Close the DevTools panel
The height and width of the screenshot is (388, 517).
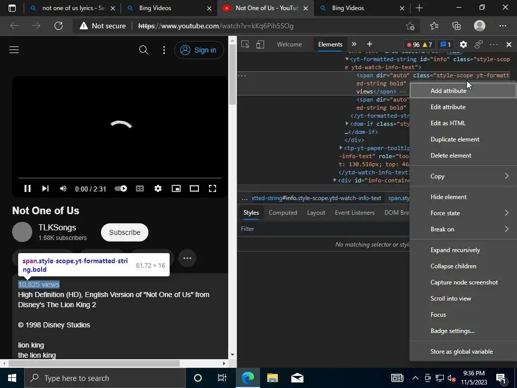(509, 44)
